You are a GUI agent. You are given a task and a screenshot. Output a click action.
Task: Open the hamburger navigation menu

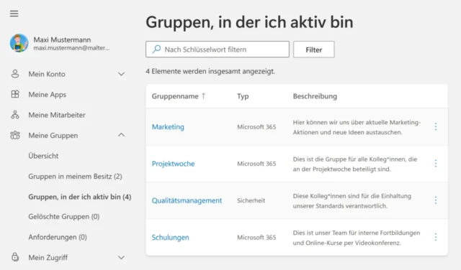tap(14, 14)
